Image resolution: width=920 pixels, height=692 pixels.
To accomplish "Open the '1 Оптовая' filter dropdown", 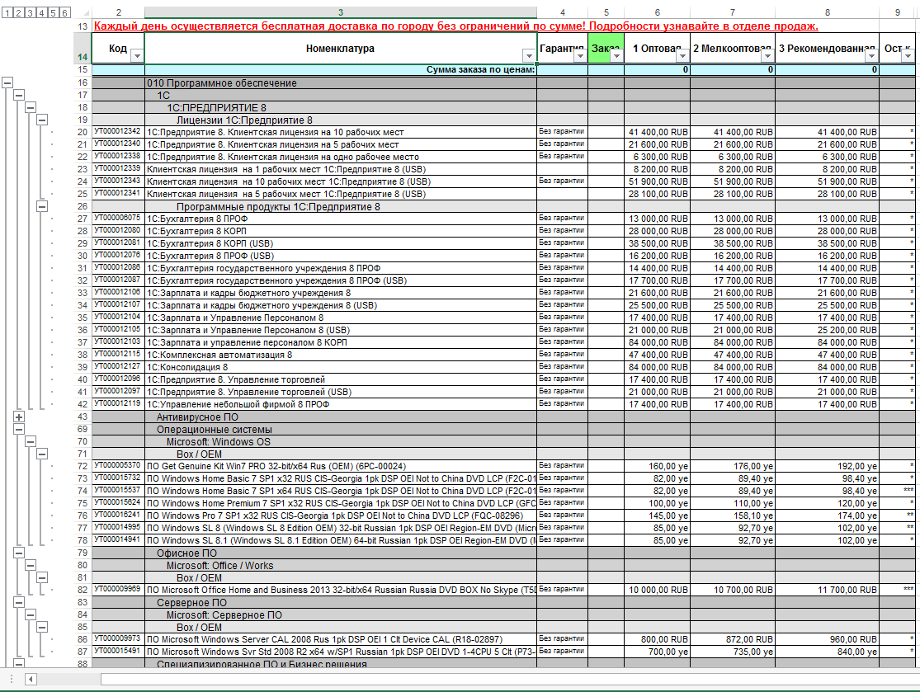I will (x=682, y=56).
